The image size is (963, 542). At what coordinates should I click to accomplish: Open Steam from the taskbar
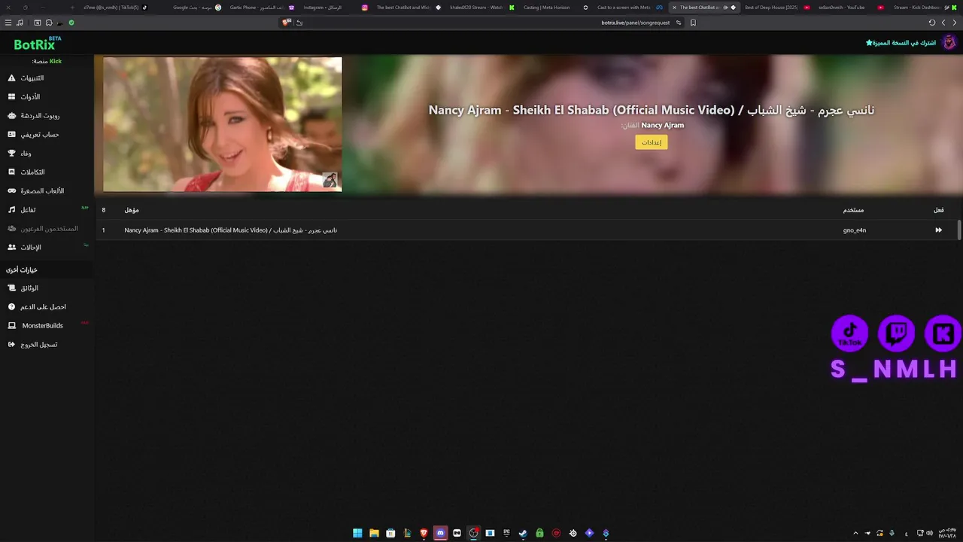pos(523,533)
